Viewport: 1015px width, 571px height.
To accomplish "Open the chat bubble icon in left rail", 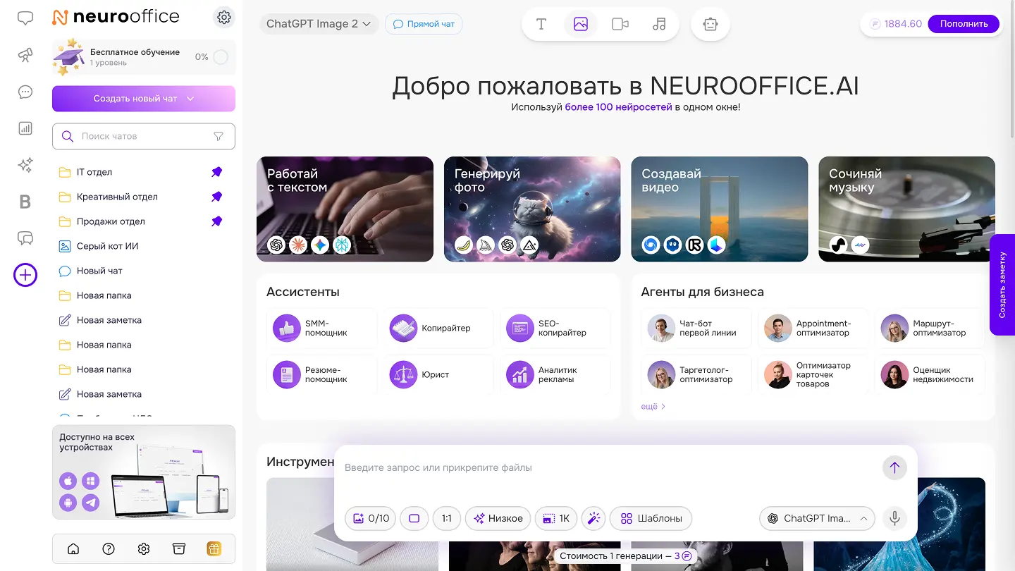I will point(25,19).
